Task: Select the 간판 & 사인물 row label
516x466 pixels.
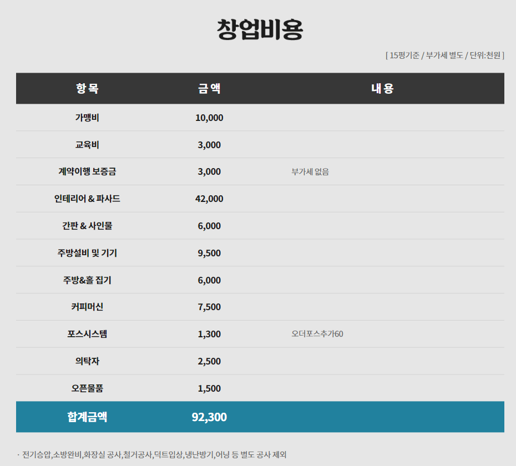Action: click(x=87, y=226)
